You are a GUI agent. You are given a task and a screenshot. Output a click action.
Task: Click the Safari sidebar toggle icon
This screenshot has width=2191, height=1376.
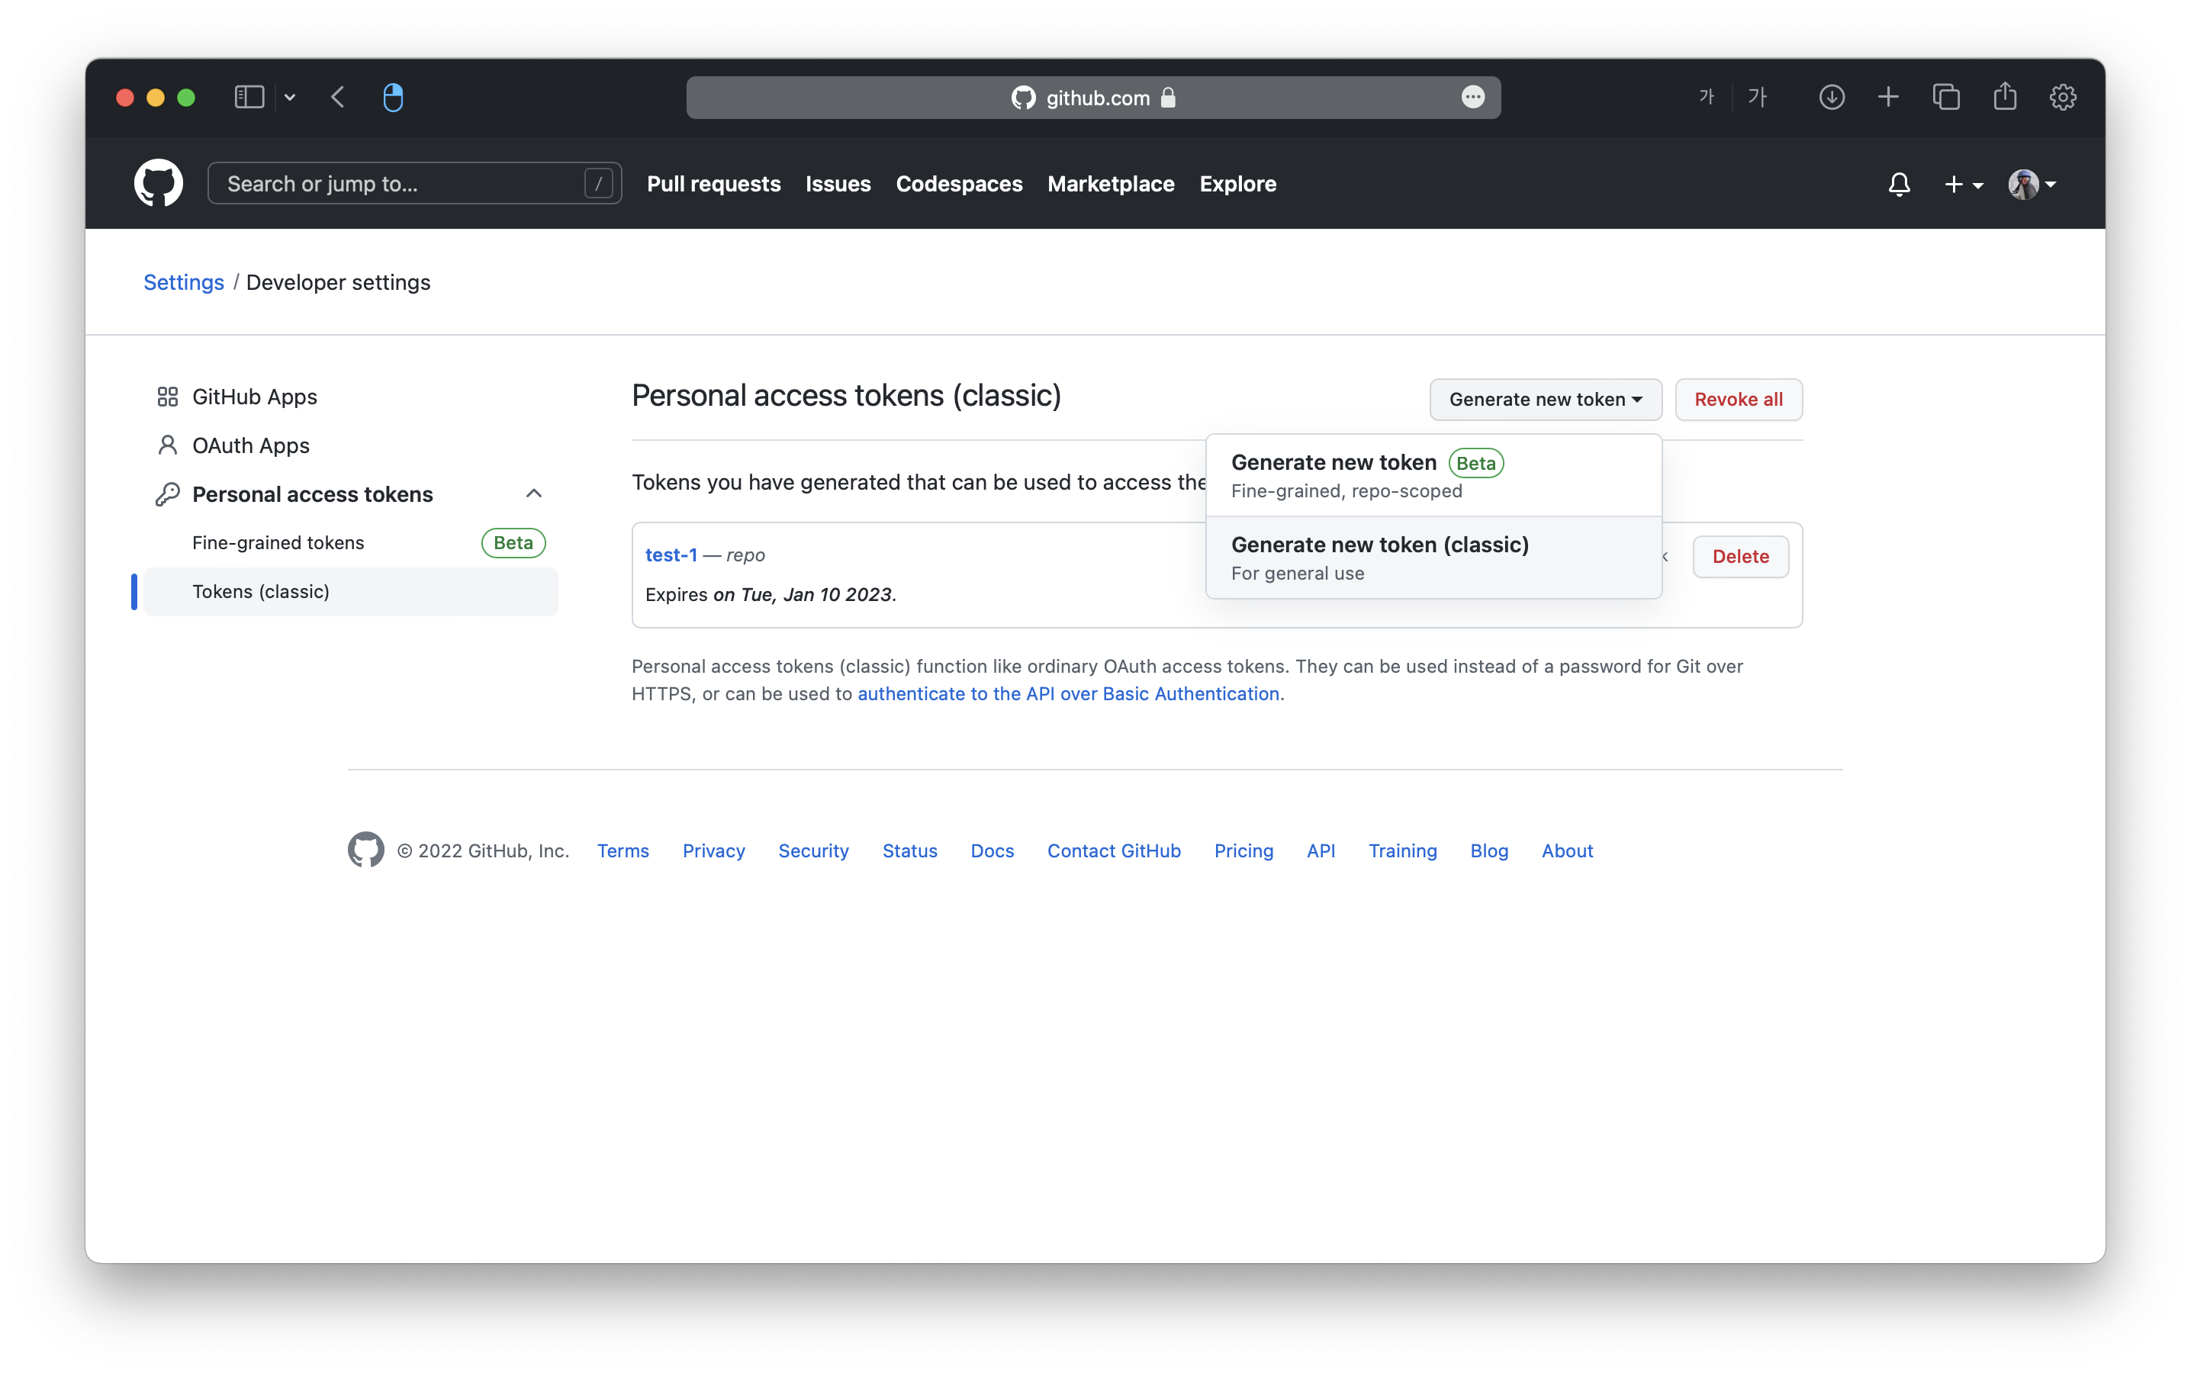[249, 98]
